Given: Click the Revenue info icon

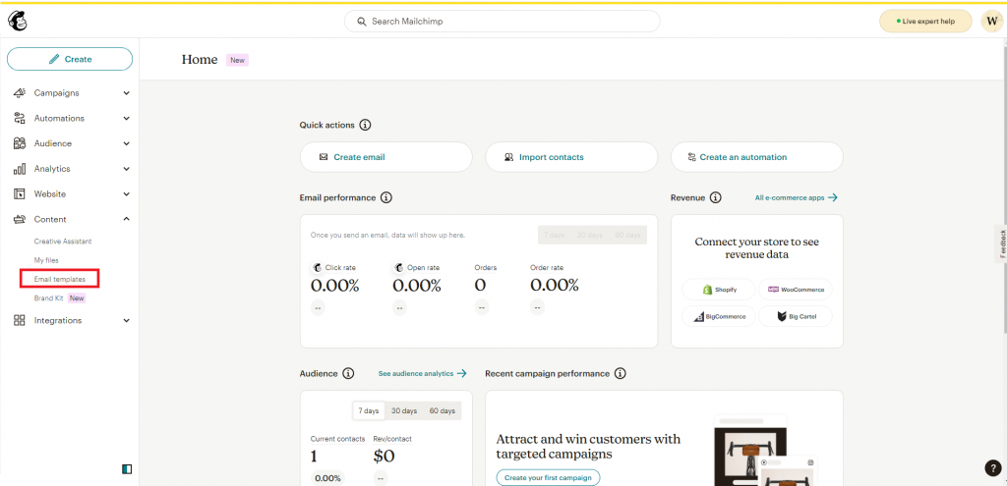Looking at the screenshot, I should [715, 197].
